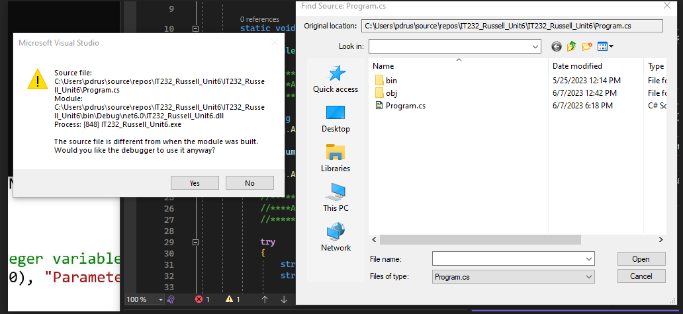This screenshot has height=314, width=683.
Task: Create a new folder icon
Action: [x=587, y=46]
